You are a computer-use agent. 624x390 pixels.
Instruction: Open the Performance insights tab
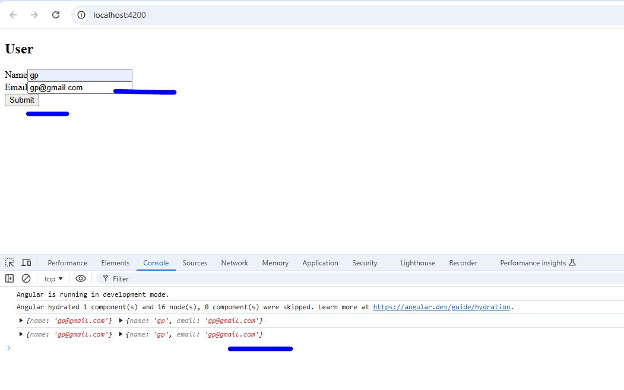[538, 263]
